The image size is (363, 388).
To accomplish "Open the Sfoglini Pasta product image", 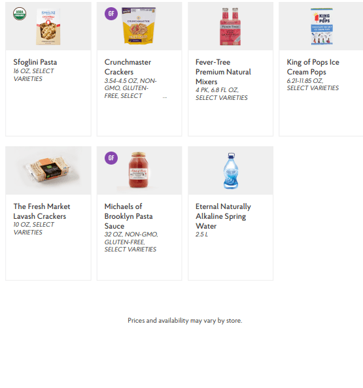I will pos(48,27).
